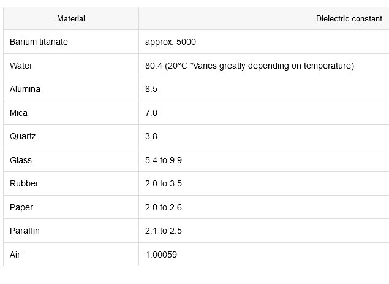Click the 2.0 to 2.6 value

[x=164, y=207]
